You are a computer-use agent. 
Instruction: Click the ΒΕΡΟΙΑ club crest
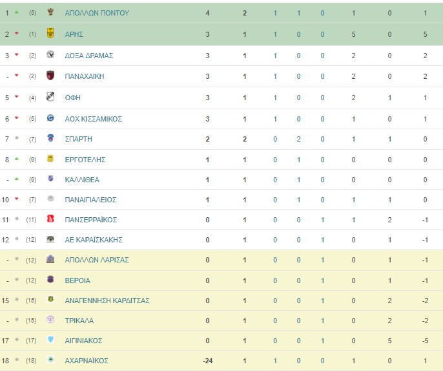click(x=50, y=279)
